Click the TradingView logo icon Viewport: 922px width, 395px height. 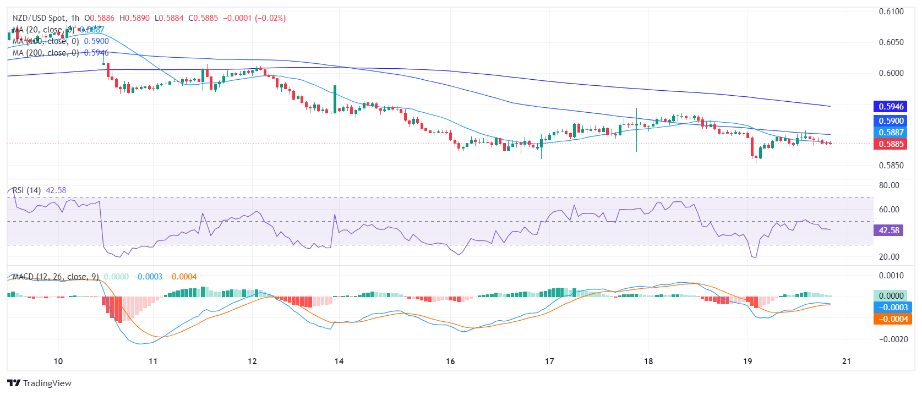pos(14,383)
